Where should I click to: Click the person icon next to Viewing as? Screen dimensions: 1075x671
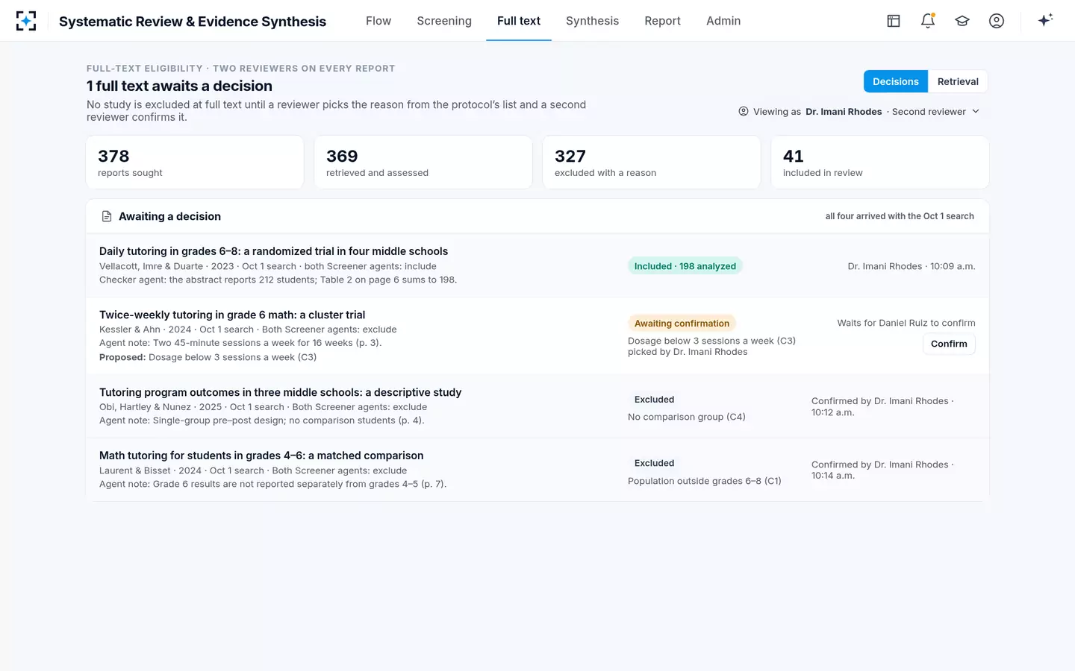click(x=744, y=111)
